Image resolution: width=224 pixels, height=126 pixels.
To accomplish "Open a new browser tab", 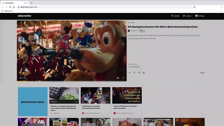I will (31, 3).
